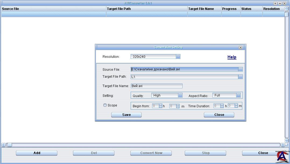Viewport: 290px width, 164px height.
Task: Close the Conversion Setting dialog via X icon
Action: pyautogui.click(x=240, y=47)
